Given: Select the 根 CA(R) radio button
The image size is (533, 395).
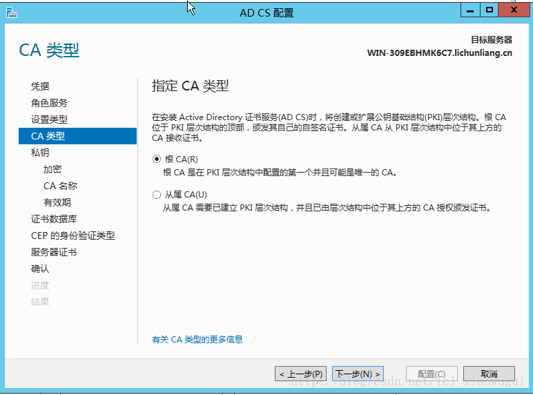Looking at the screenshot, I should click(156, 159).
